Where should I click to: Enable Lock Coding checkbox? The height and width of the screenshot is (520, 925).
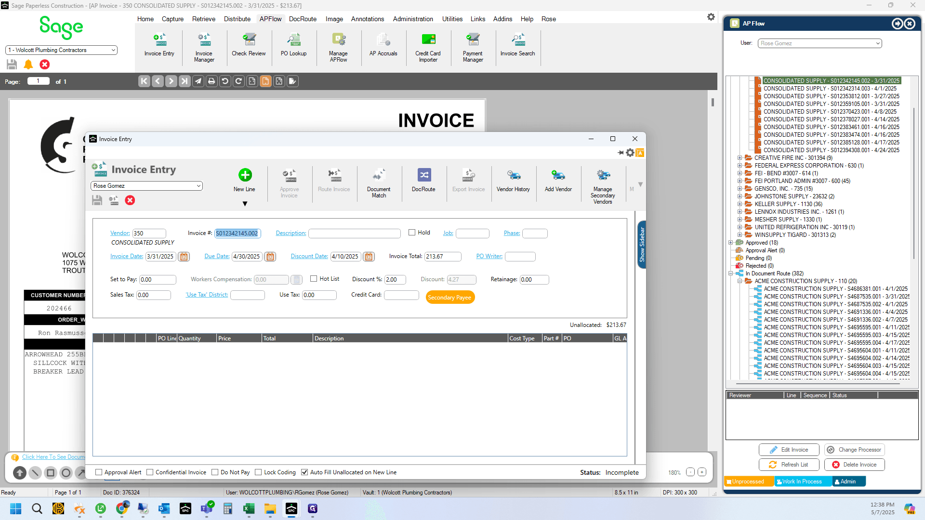[258, 472]
